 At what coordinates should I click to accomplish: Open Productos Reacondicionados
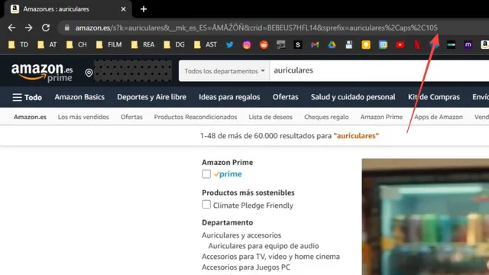[x=196, y=117]
